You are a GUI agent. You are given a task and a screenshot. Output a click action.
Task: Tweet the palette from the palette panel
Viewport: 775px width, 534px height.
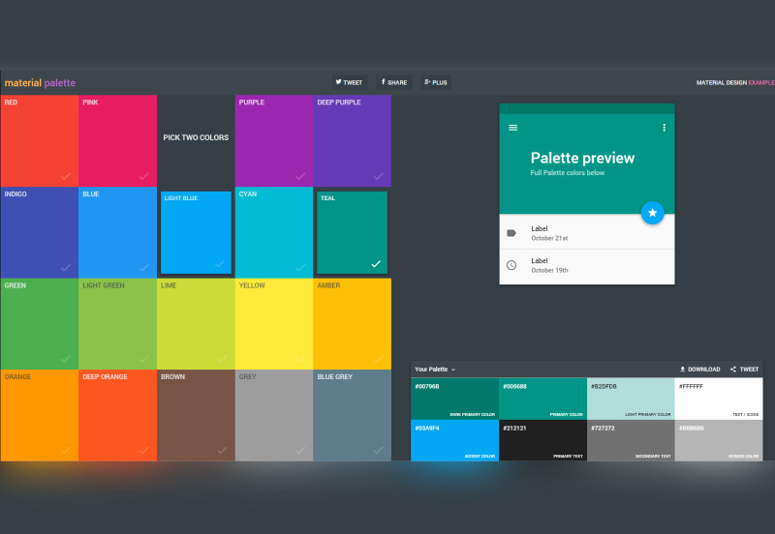745,370
